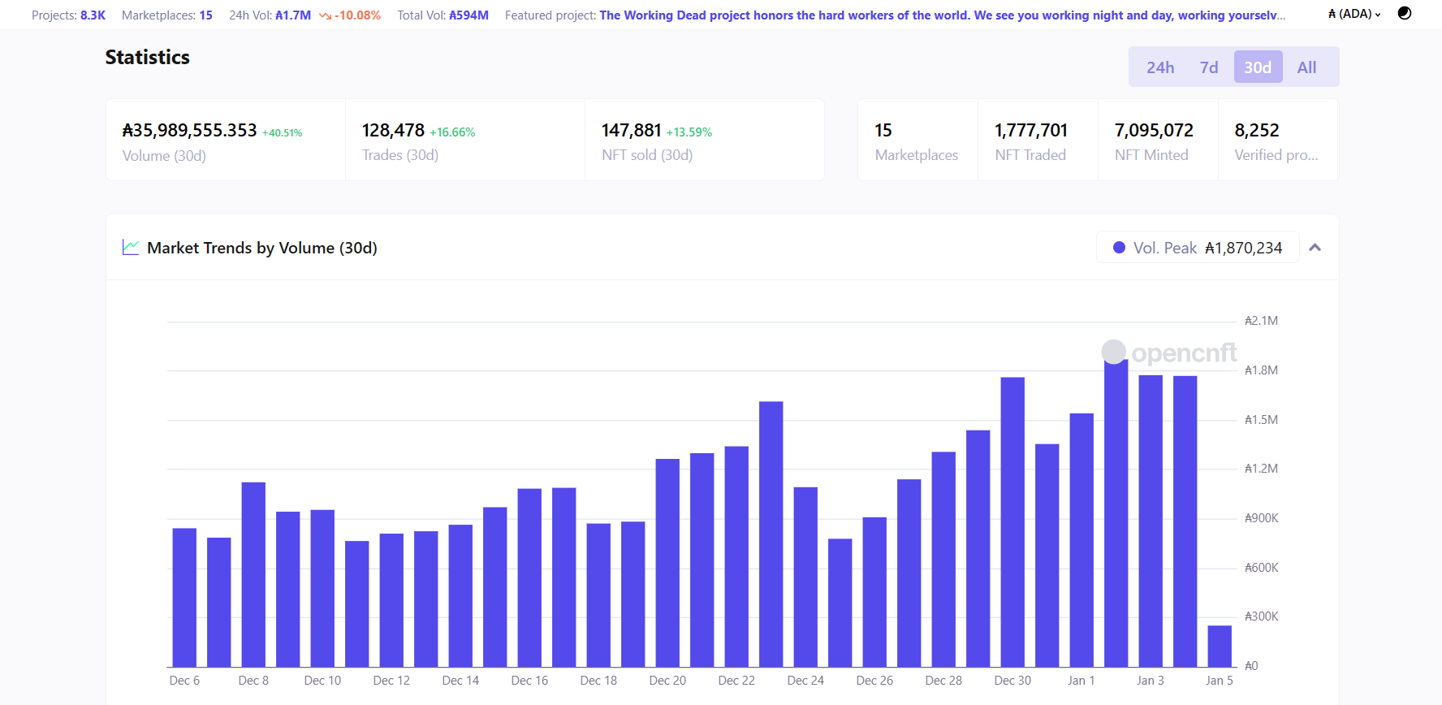
Task: Click the Dec 30 bar in chart
Action: tap(1012, 522)
